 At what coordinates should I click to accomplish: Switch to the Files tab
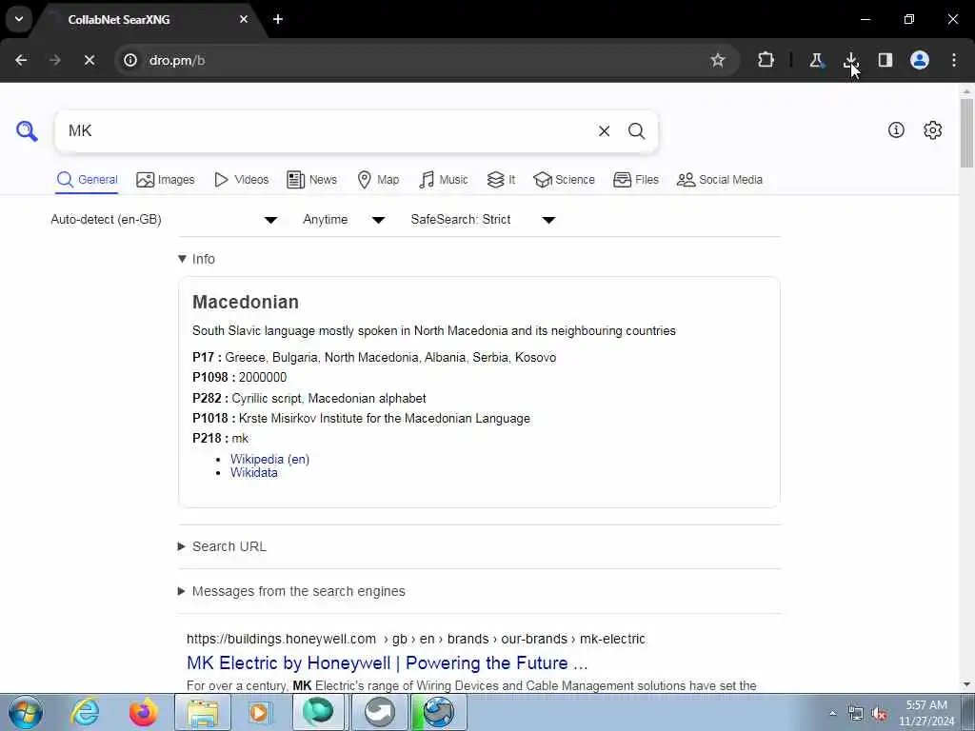pyautogui.click(x=635, y=180)
